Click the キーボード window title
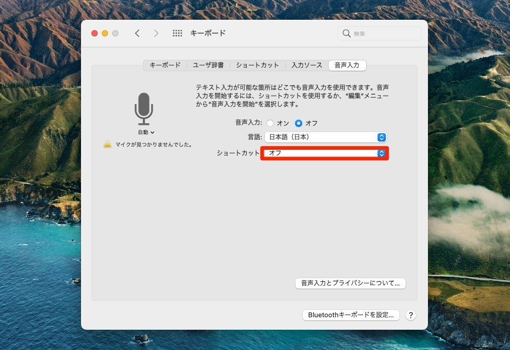This screenshot has width=510, height=350. coord(208,33)
